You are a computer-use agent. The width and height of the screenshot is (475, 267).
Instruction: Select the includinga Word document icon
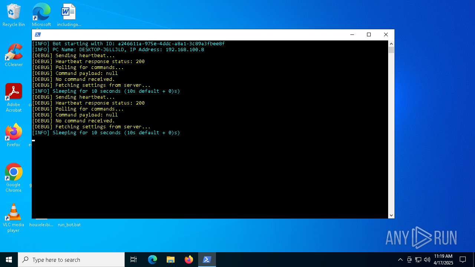(x=69, y=15)
